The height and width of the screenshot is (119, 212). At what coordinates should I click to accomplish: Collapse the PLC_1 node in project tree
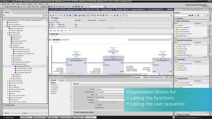6,26
